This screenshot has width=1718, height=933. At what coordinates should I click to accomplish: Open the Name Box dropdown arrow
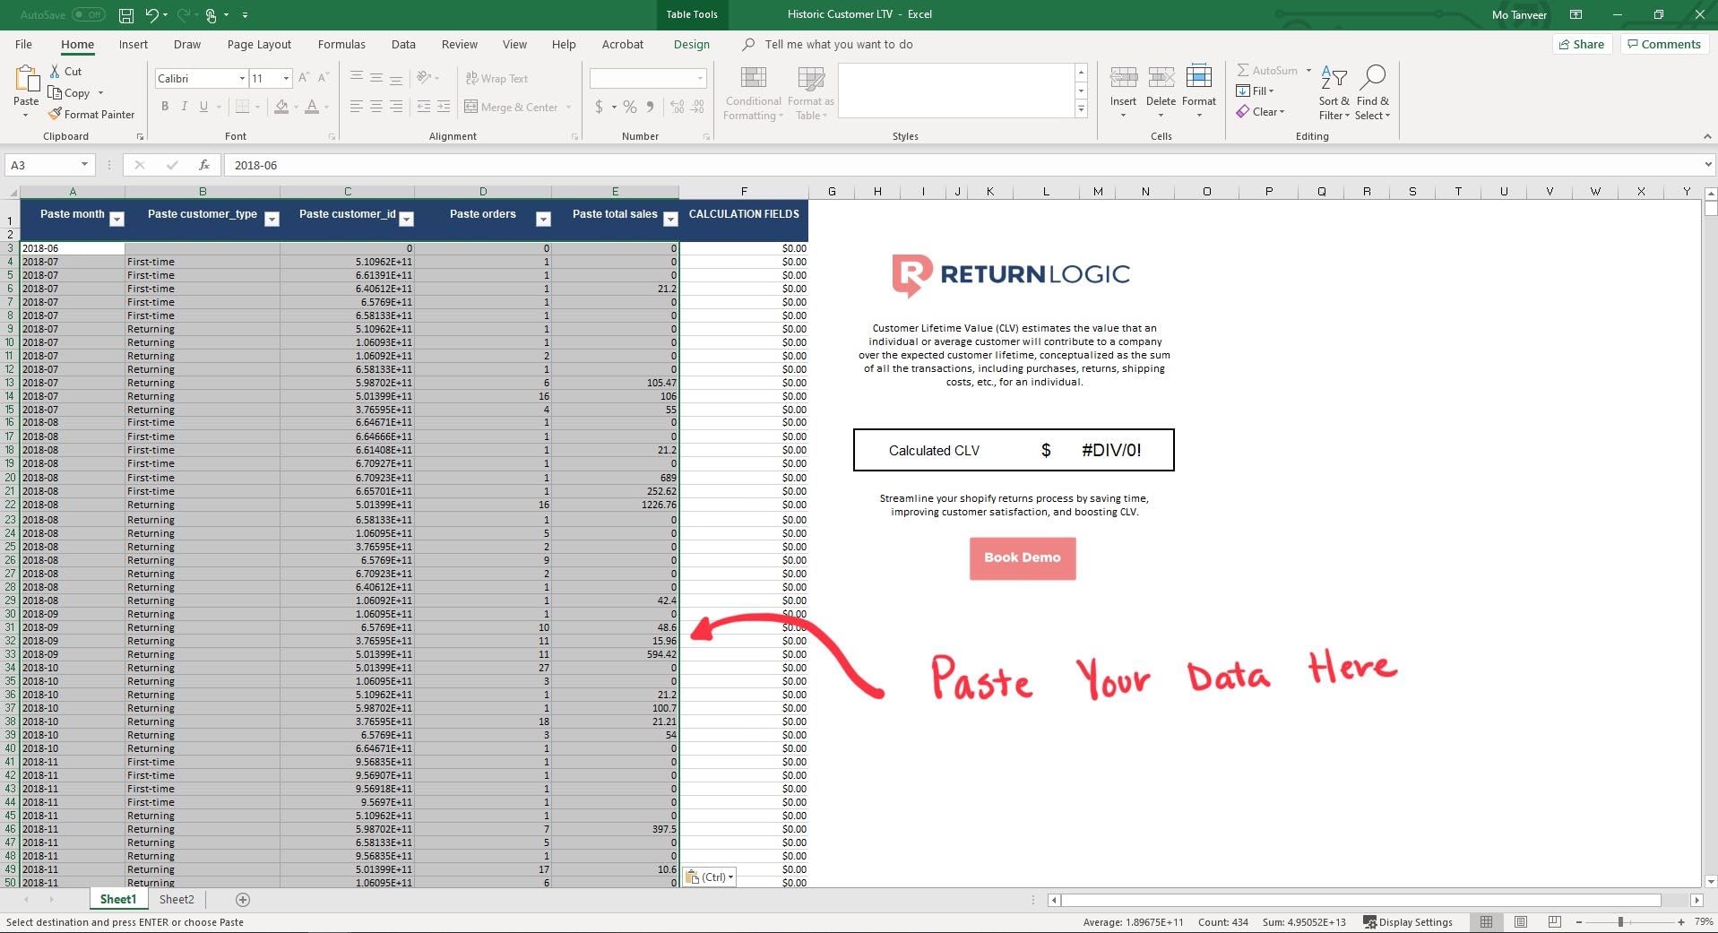click(84, 165)
